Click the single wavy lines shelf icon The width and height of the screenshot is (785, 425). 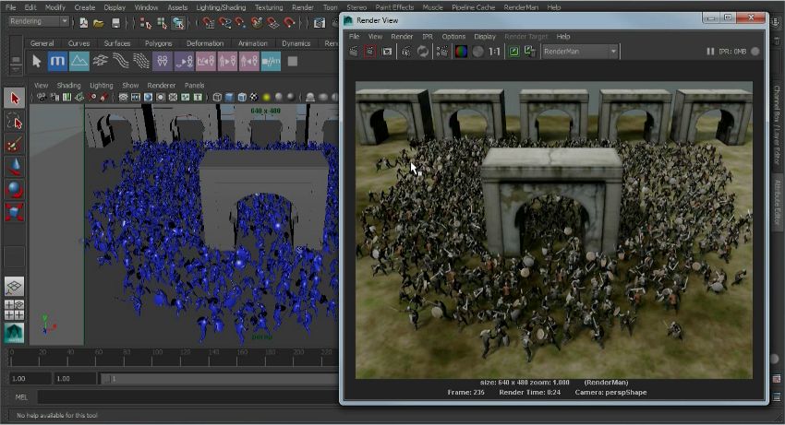(x=121, y=61)
